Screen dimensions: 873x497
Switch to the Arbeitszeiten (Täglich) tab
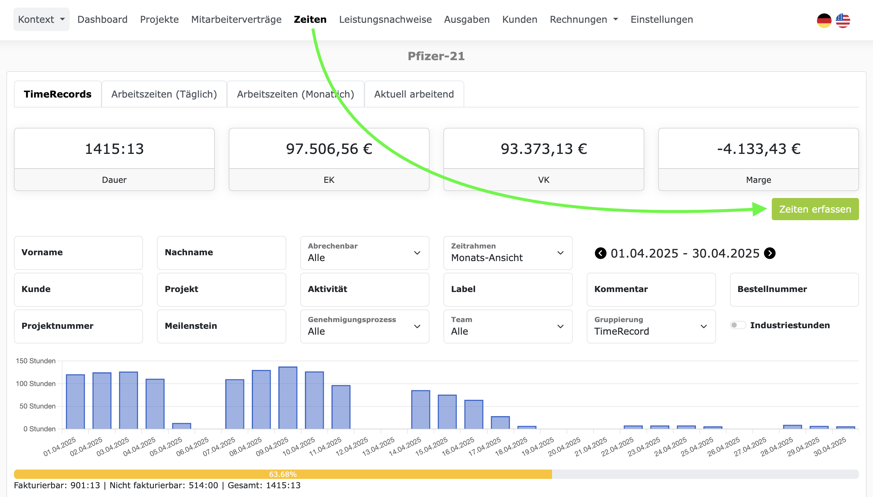(x=164, y=94)
